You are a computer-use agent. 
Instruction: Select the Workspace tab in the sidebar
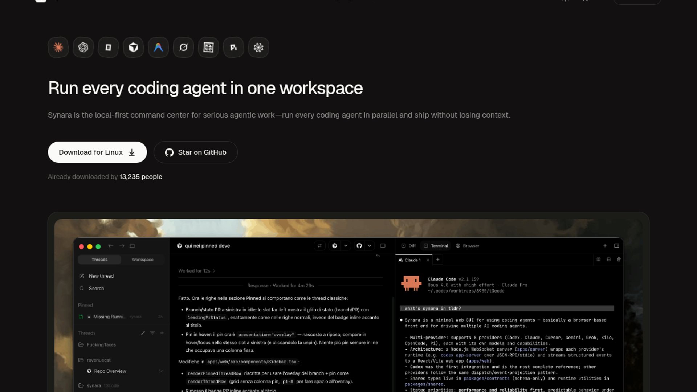point(142,260)
